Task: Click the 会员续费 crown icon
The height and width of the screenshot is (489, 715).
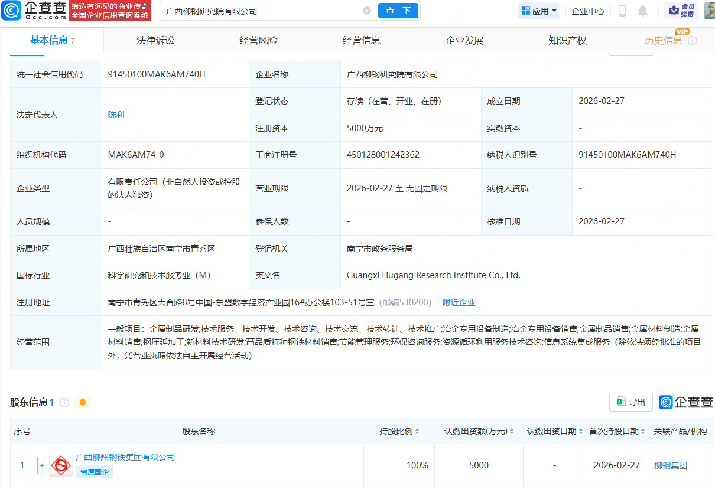Action: click(680, 10)
